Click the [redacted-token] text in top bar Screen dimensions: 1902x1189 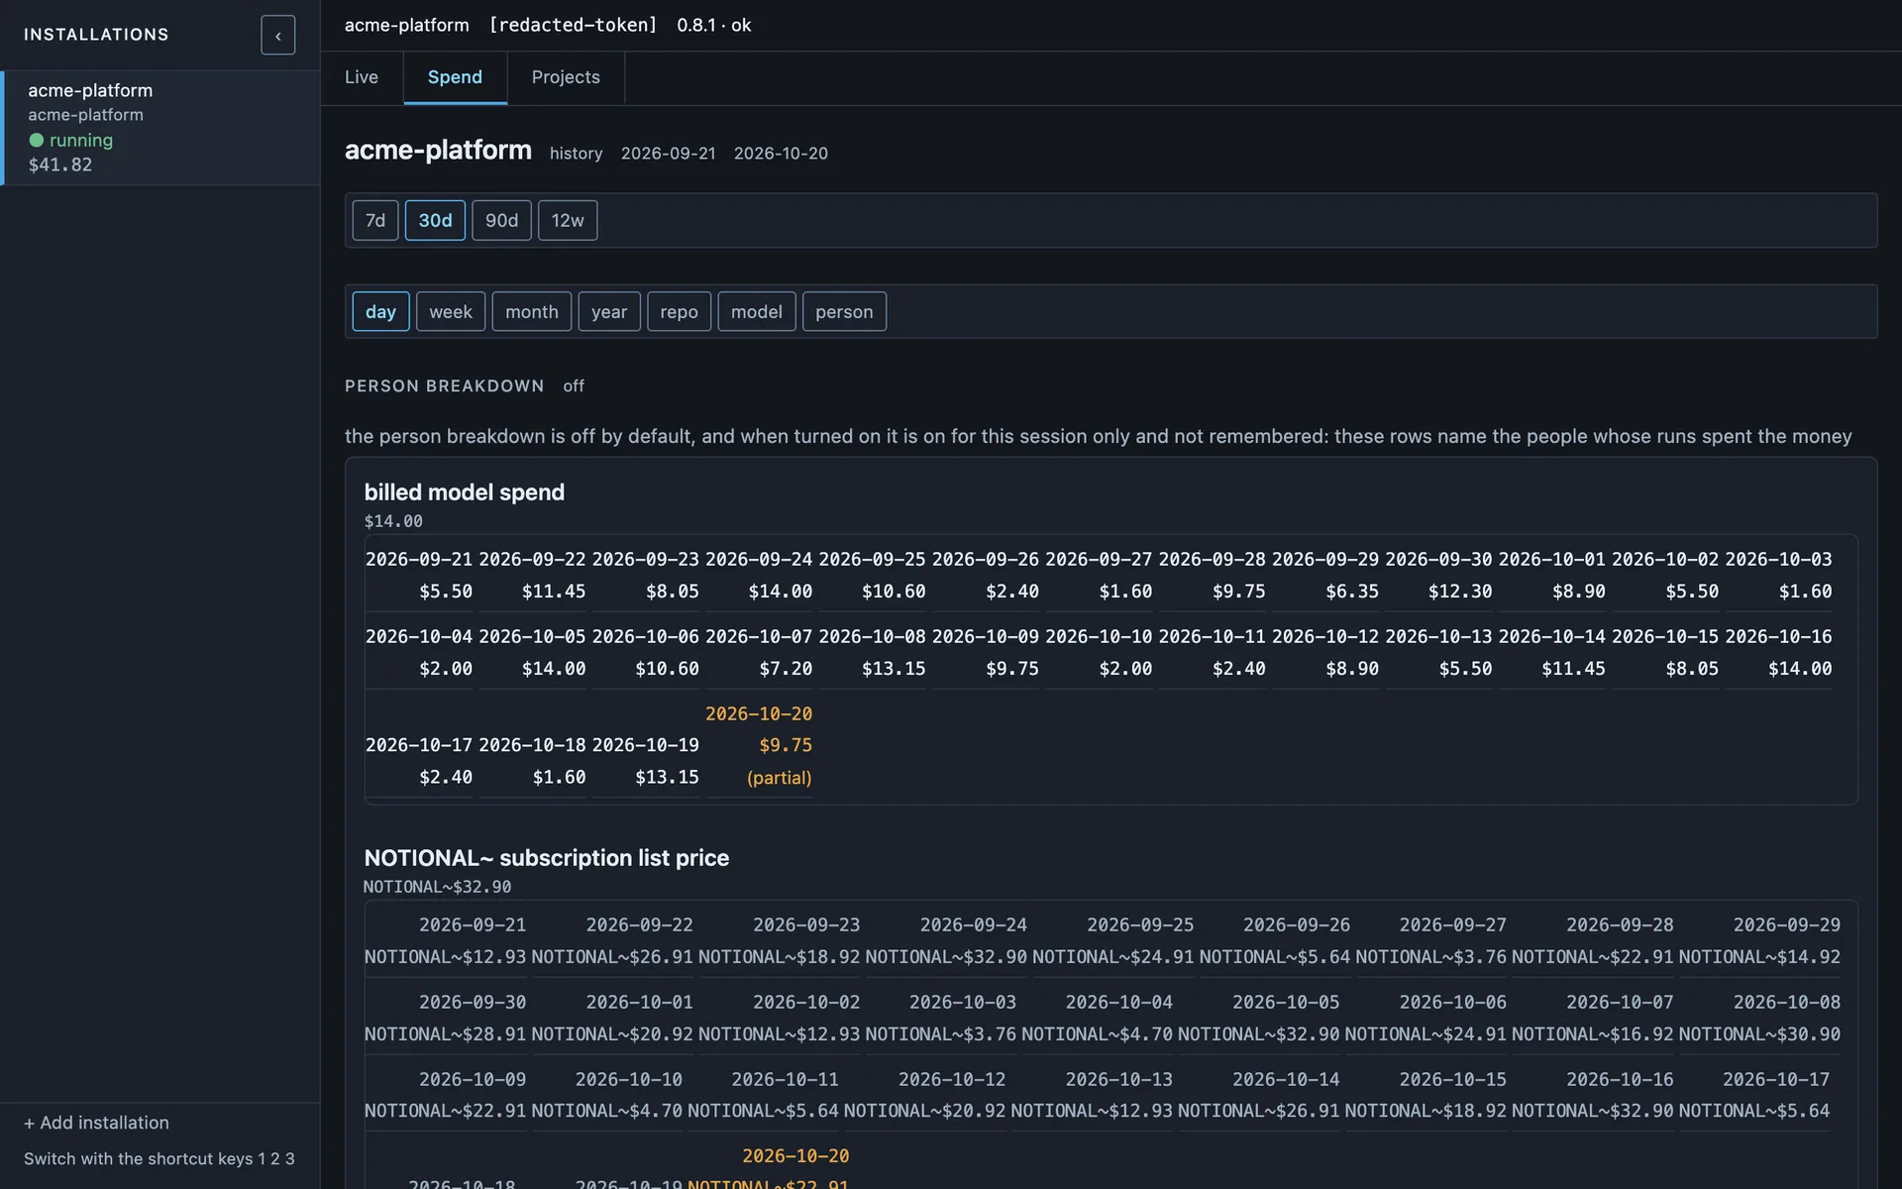[x=573, y=25]
